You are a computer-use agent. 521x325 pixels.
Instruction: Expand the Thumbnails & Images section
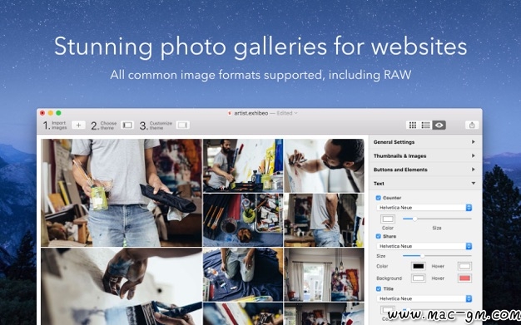point(425,155)
